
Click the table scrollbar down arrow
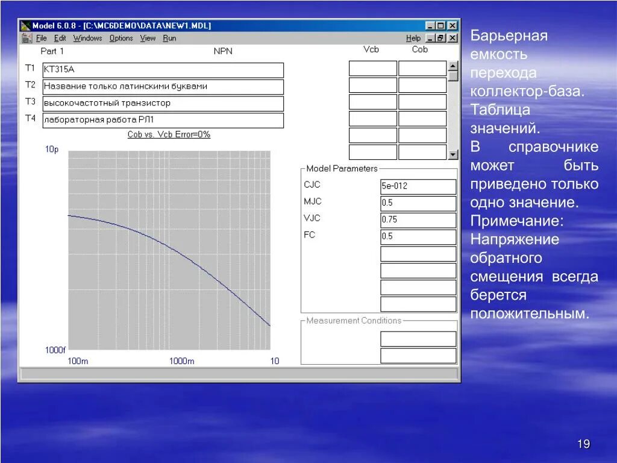tap(453, 154)
